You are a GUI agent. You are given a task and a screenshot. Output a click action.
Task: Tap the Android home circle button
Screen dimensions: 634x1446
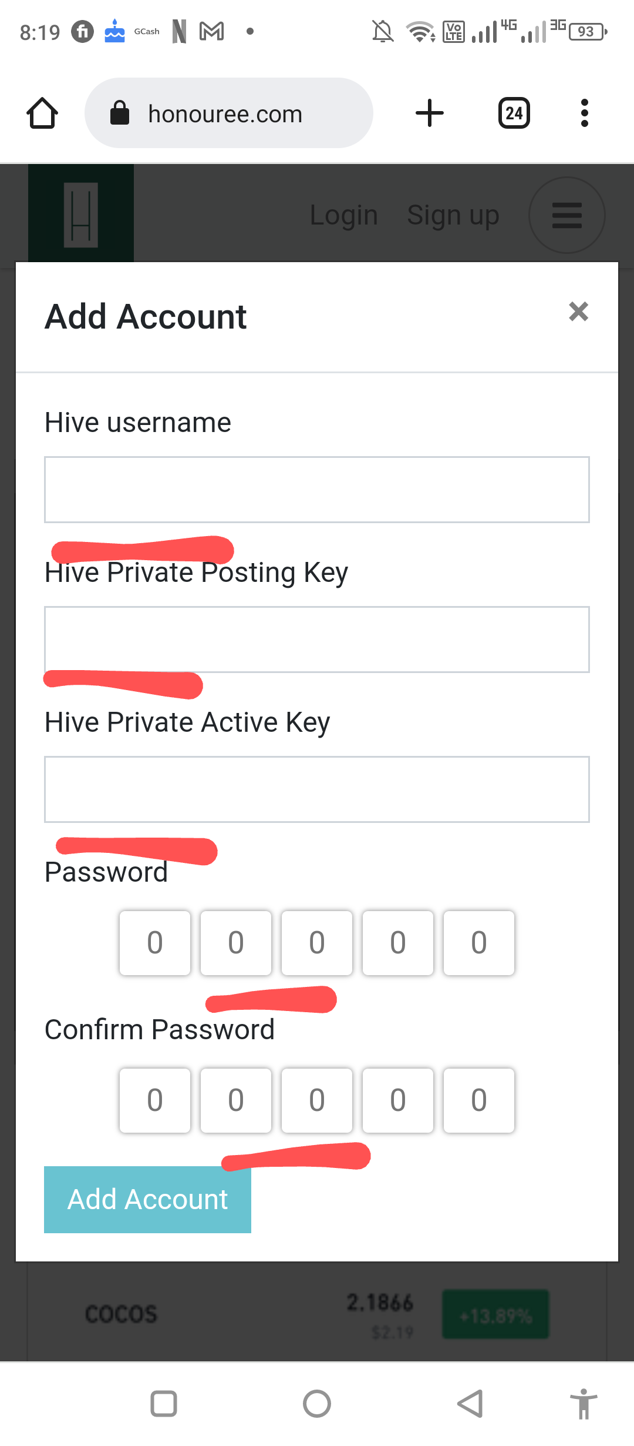coord(317,1404)
